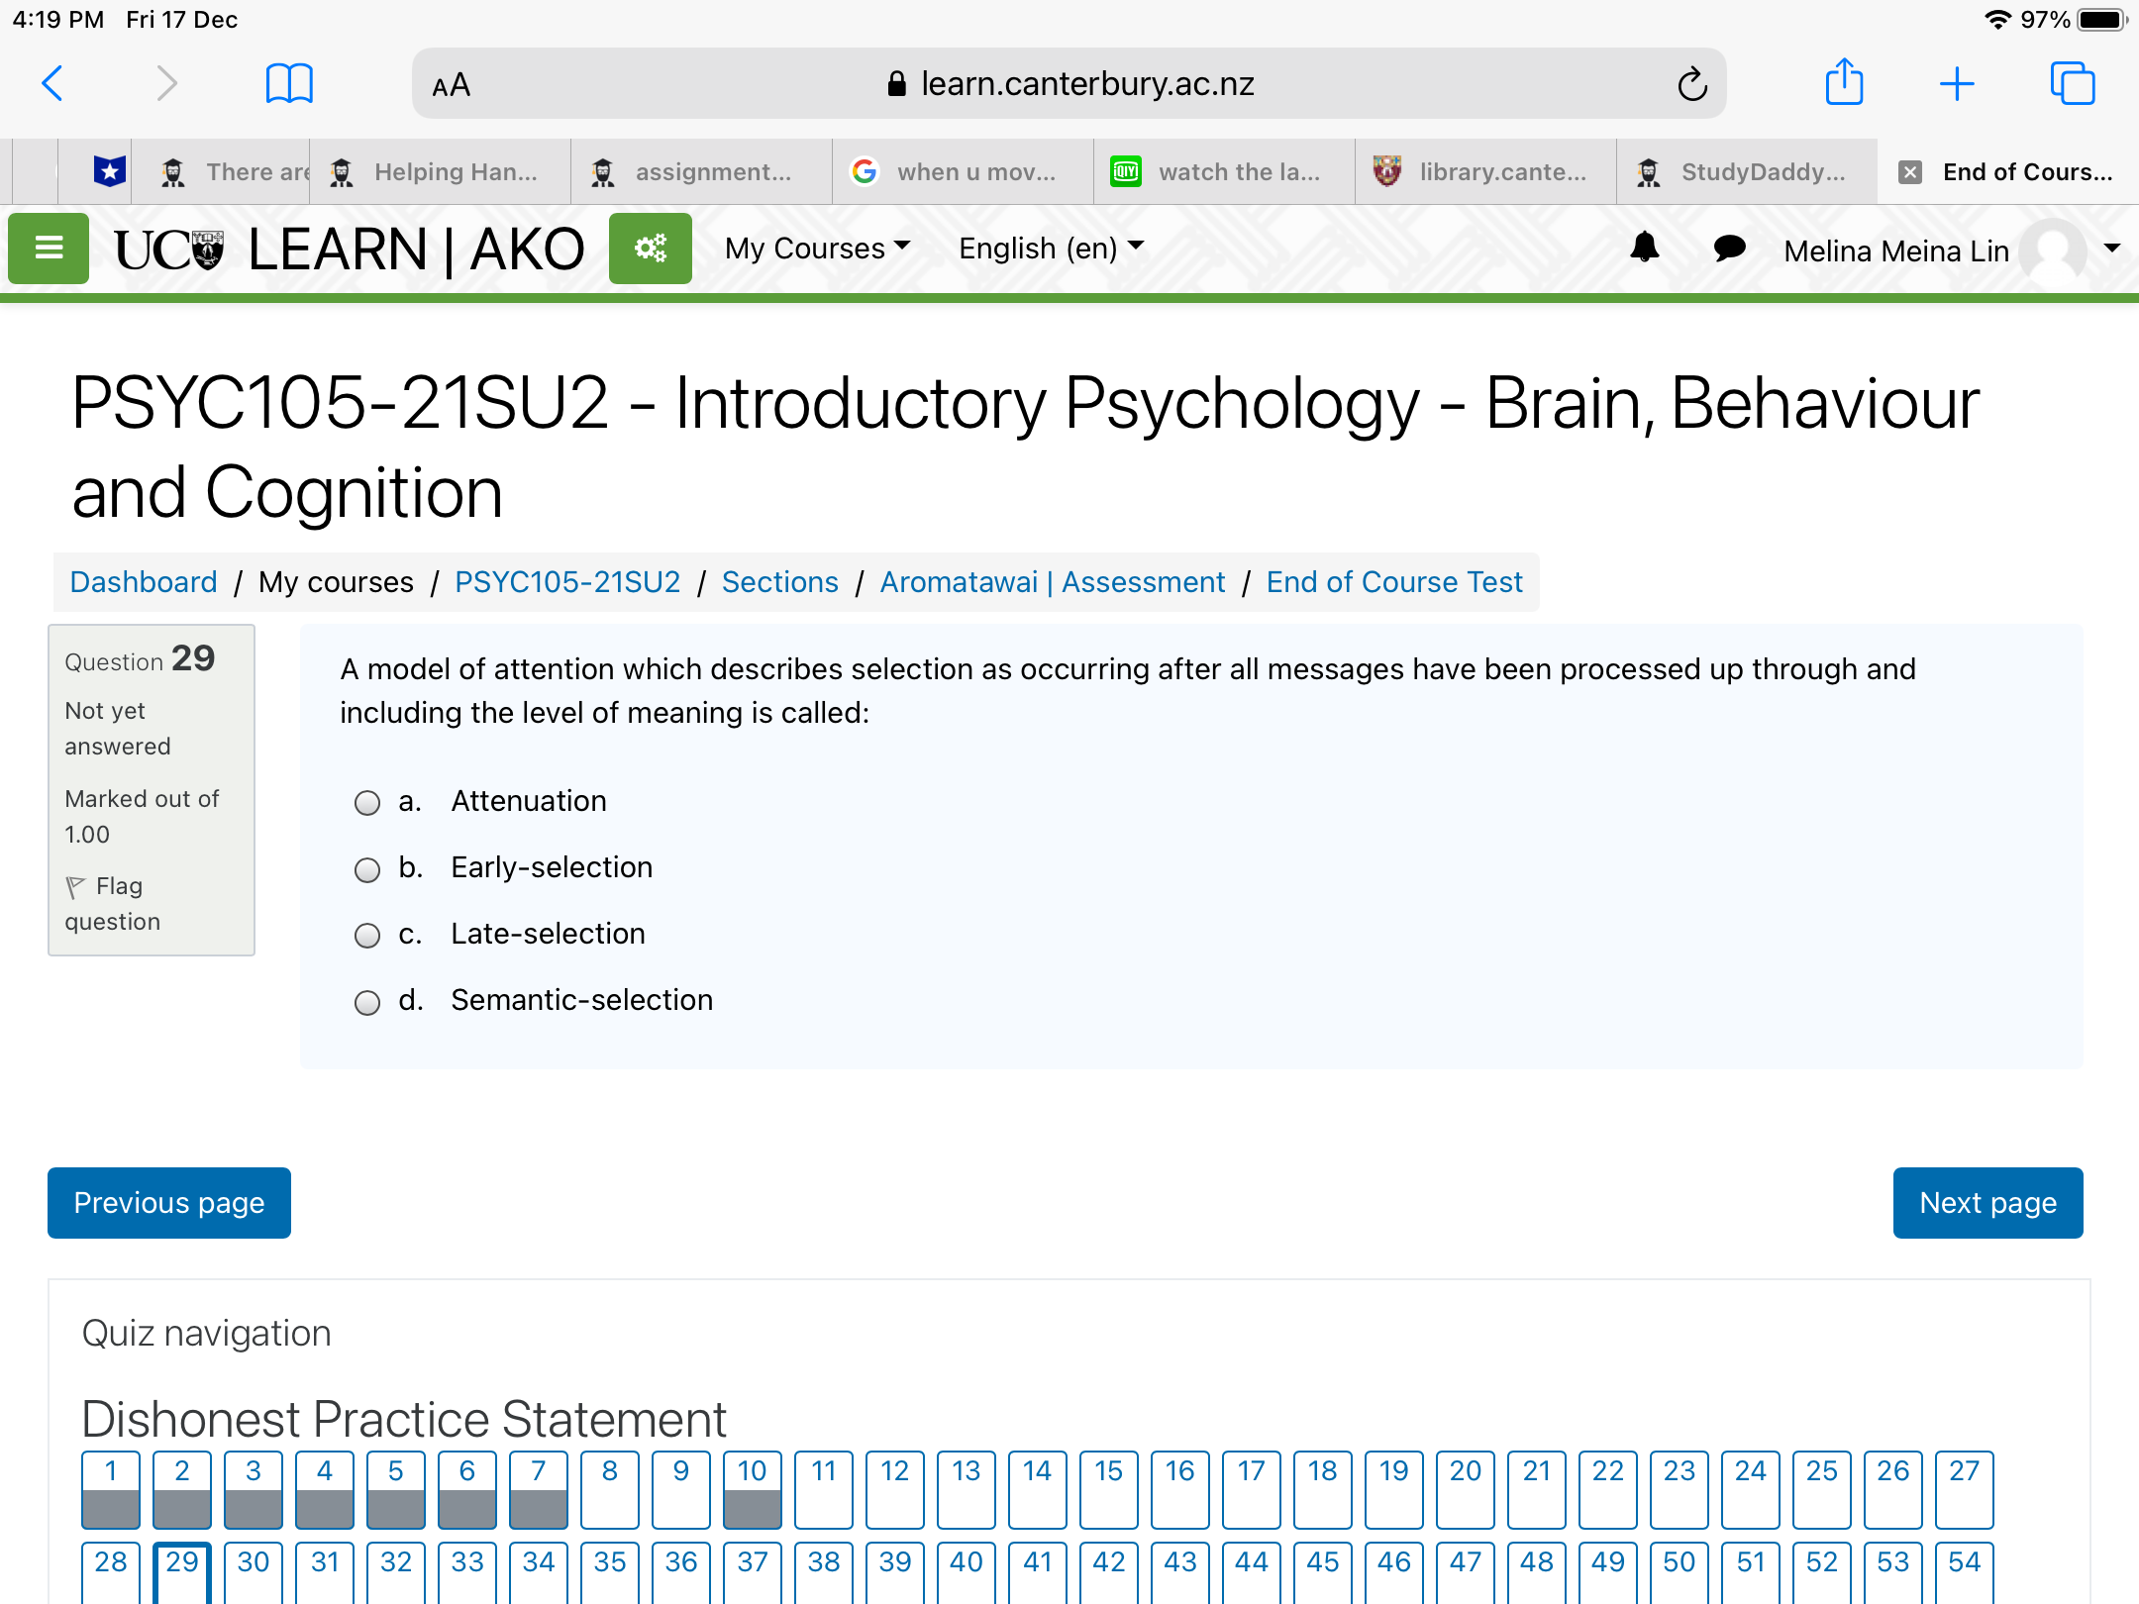Reload the page with refresh icon
The image size is (2139, 1604).
click(1692, 84)
